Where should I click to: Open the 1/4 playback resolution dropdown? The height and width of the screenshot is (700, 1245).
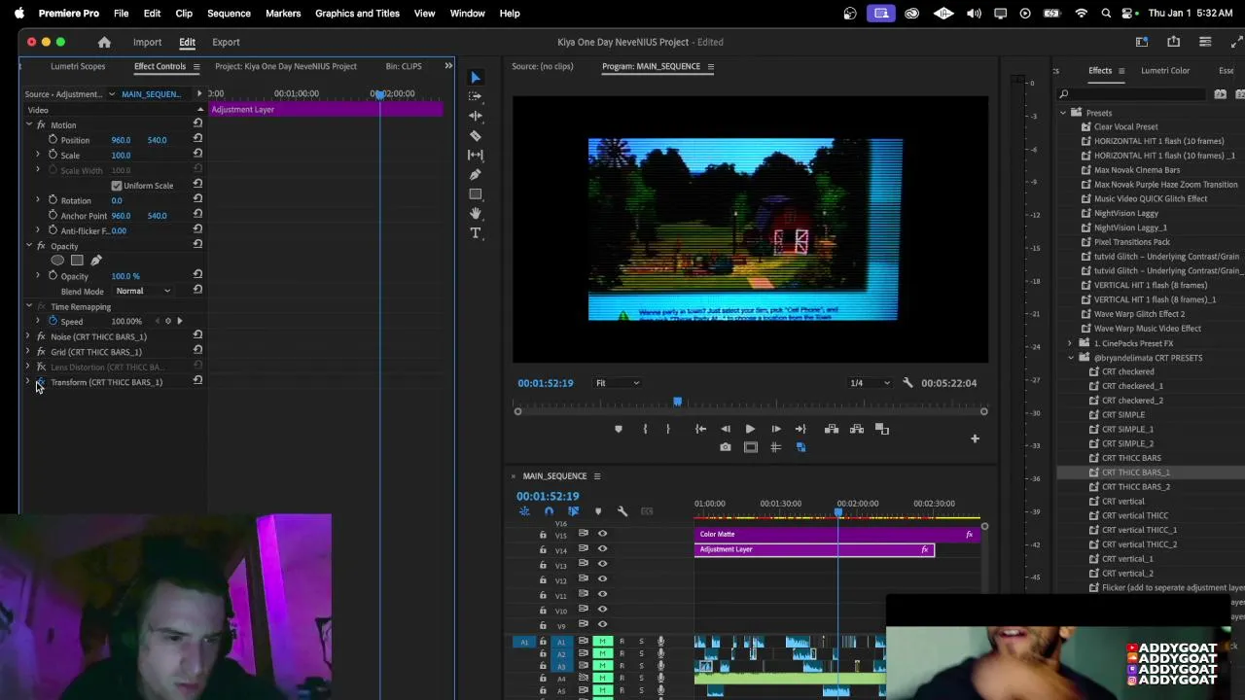pos(871,383)
